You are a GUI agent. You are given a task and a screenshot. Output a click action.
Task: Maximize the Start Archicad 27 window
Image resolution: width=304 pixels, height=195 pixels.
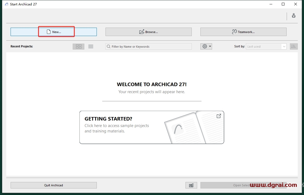283,4
